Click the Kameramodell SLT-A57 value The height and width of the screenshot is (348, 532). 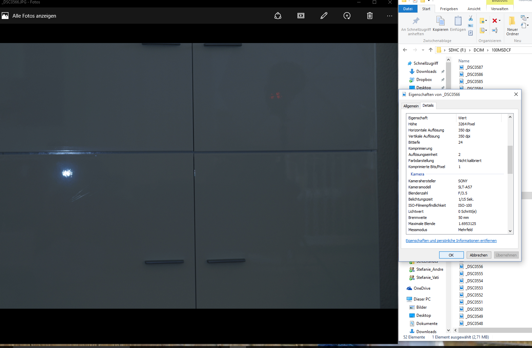pyautogui.click(x=465, y=187)
